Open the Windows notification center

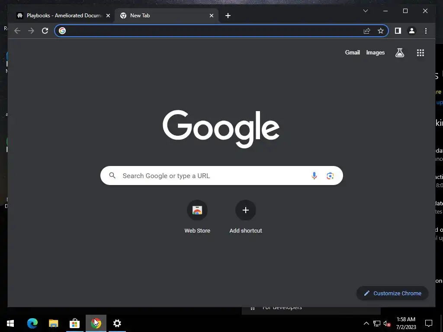pos(429,323)
